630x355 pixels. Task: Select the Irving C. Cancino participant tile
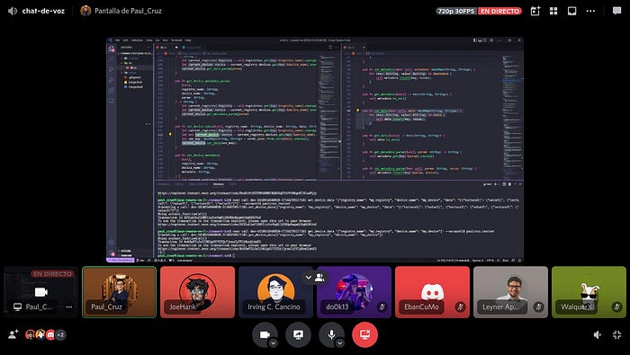click(x=275, y=292)
